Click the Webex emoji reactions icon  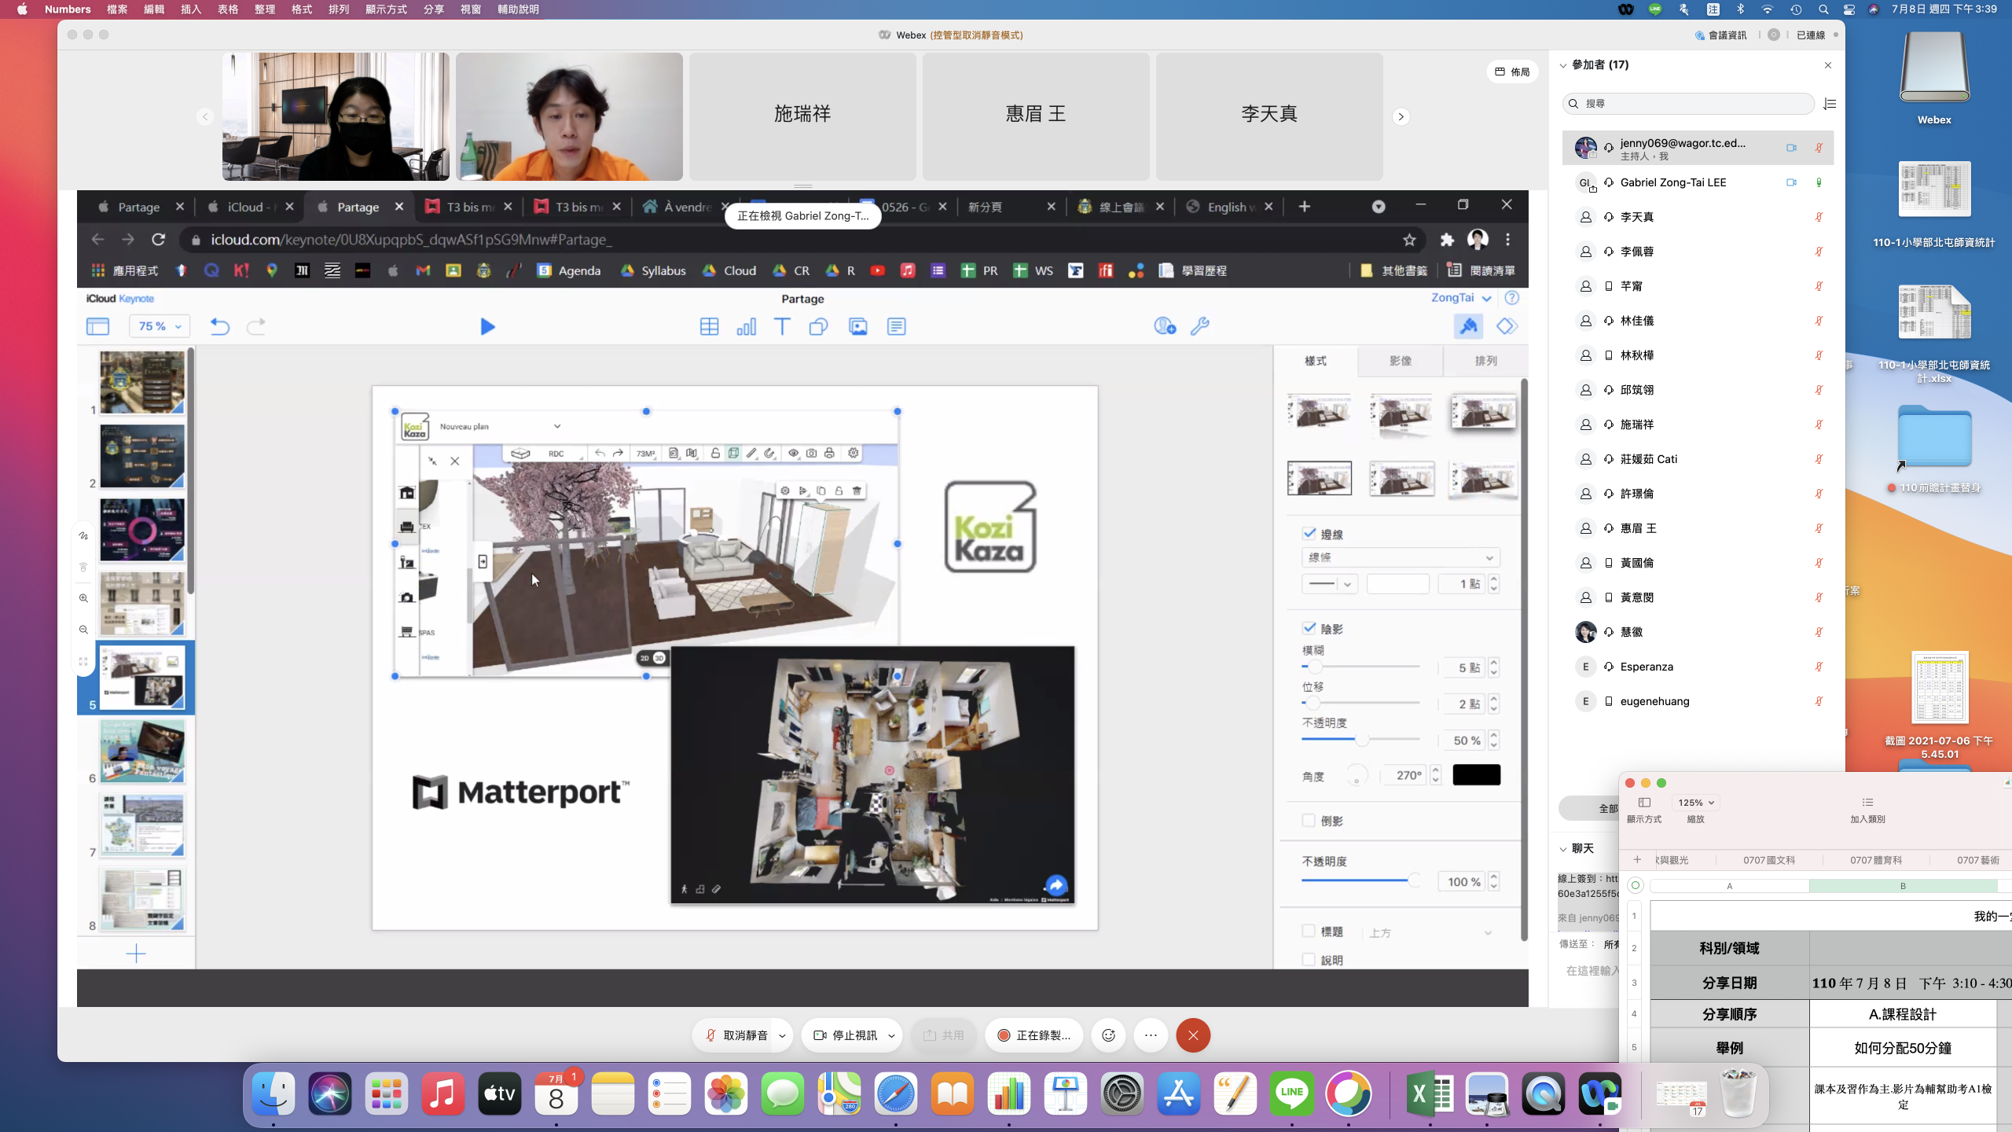[1108, 1035]
